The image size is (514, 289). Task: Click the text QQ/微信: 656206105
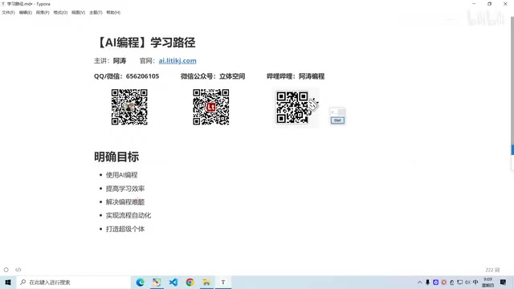click(x=127, y=76)
